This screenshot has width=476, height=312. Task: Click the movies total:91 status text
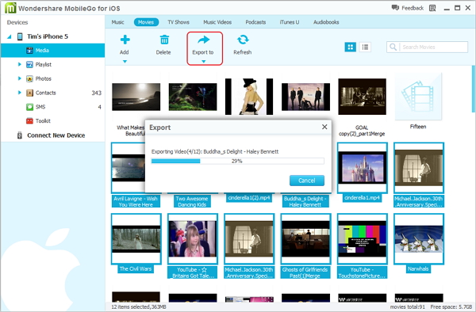tap(408, 306)
